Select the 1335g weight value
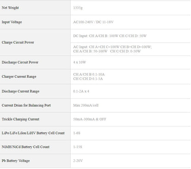The width and height of the screenshot is (191, 169). (78, 8)
